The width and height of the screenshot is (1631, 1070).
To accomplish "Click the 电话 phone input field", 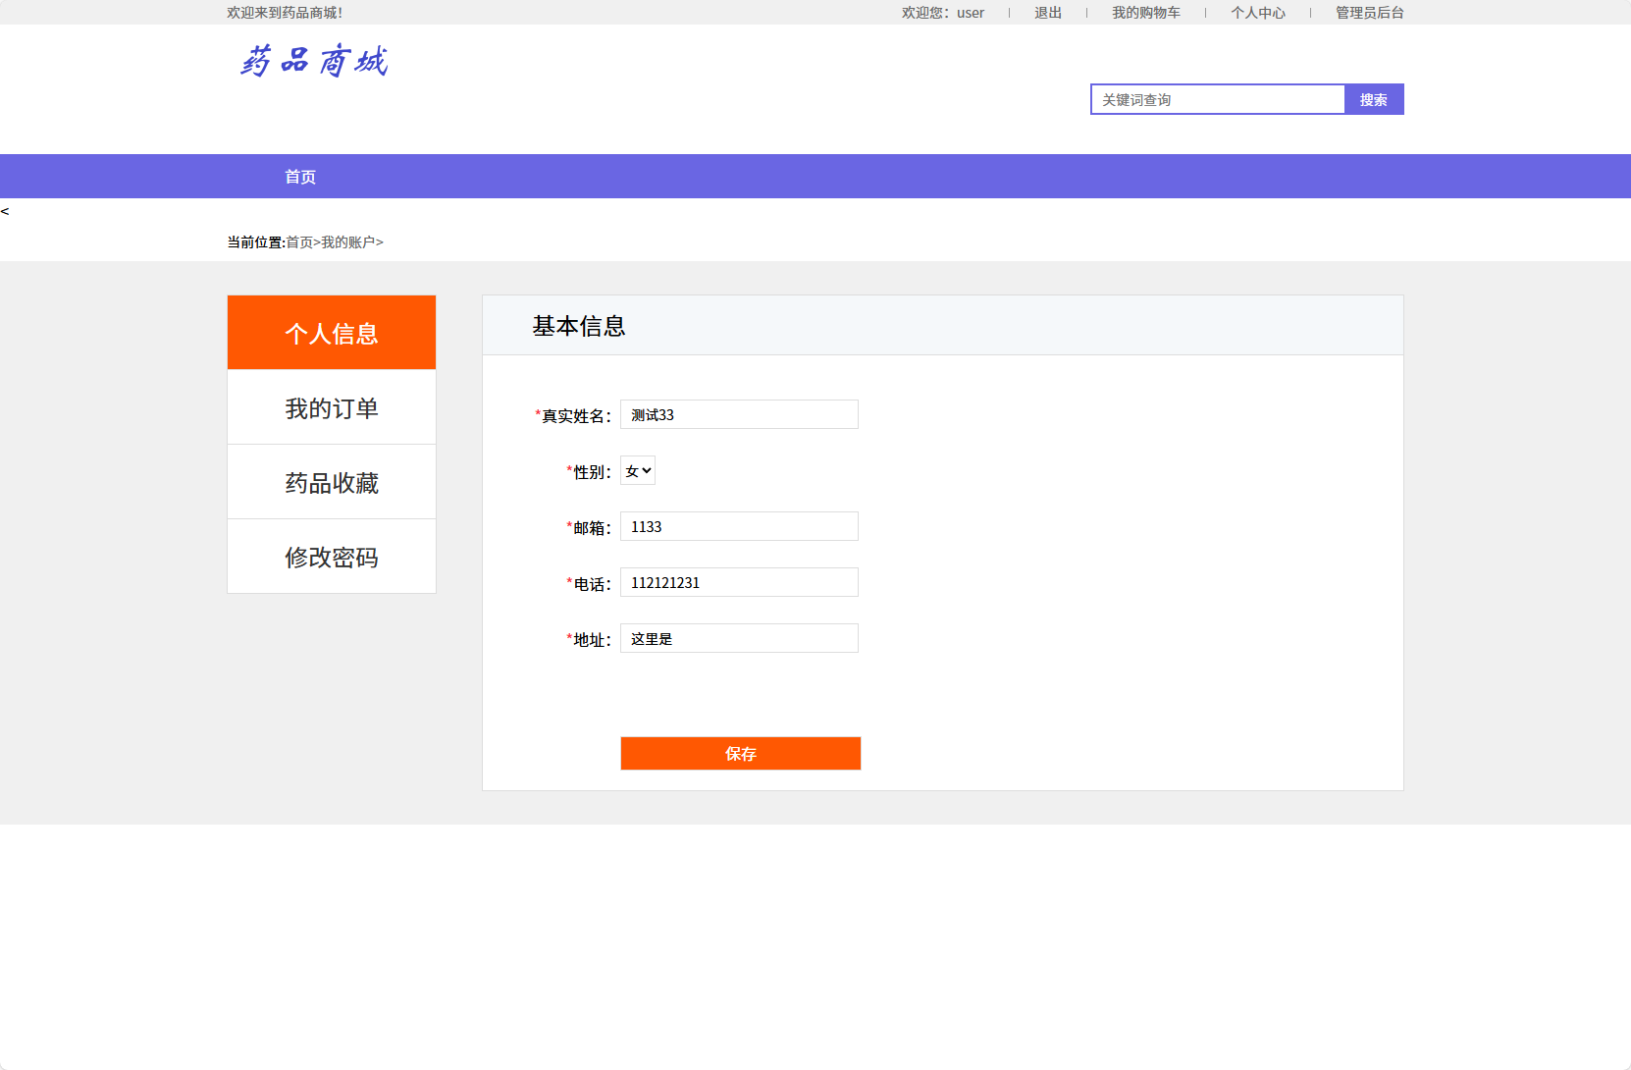I will click(739, 582).
